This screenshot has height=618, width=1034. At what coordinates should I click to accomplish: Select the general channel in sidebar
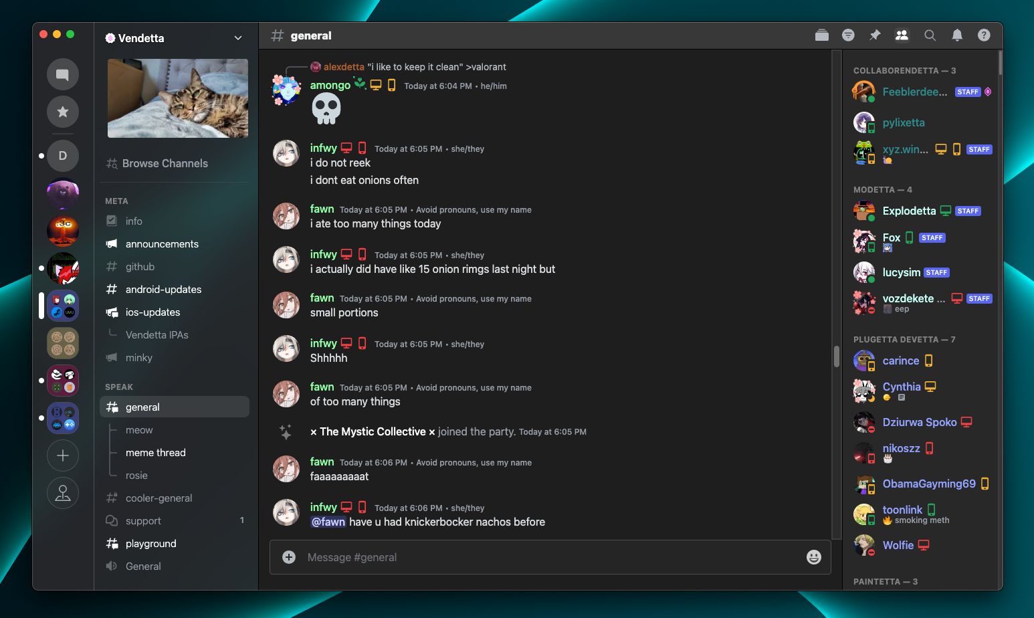click(x=175, y=407)
